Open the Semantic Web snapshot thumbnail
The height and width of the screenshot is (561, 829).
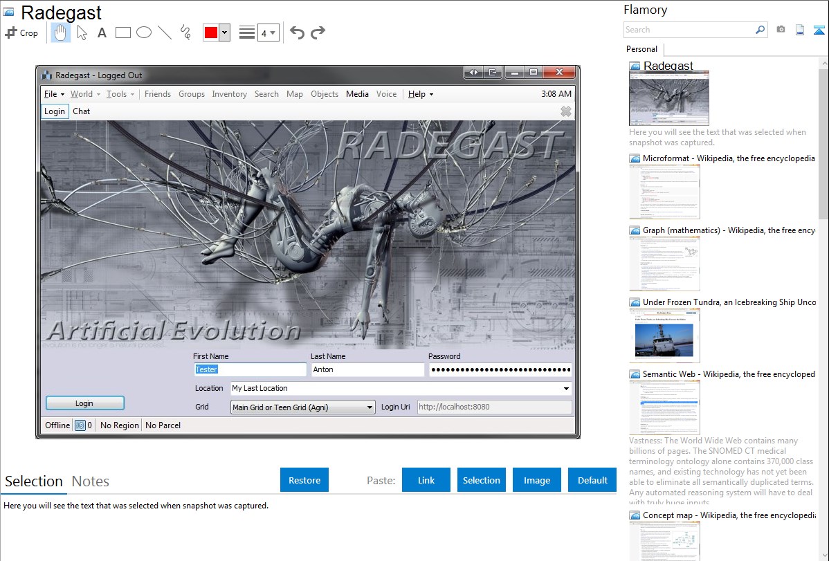click(664, 407)
